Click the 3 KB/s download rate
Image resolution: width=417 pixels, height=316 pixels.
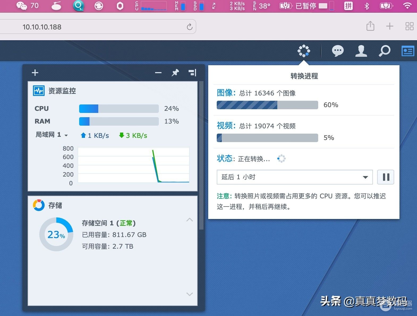click(133, 135)
